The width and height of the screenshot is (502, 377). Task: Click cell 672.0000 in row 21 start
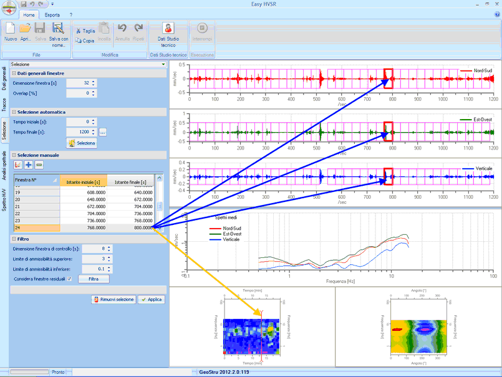(x=83, y=207)
